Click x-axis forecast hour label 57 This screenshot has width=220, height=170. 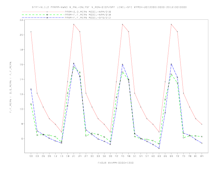[147, 156]
